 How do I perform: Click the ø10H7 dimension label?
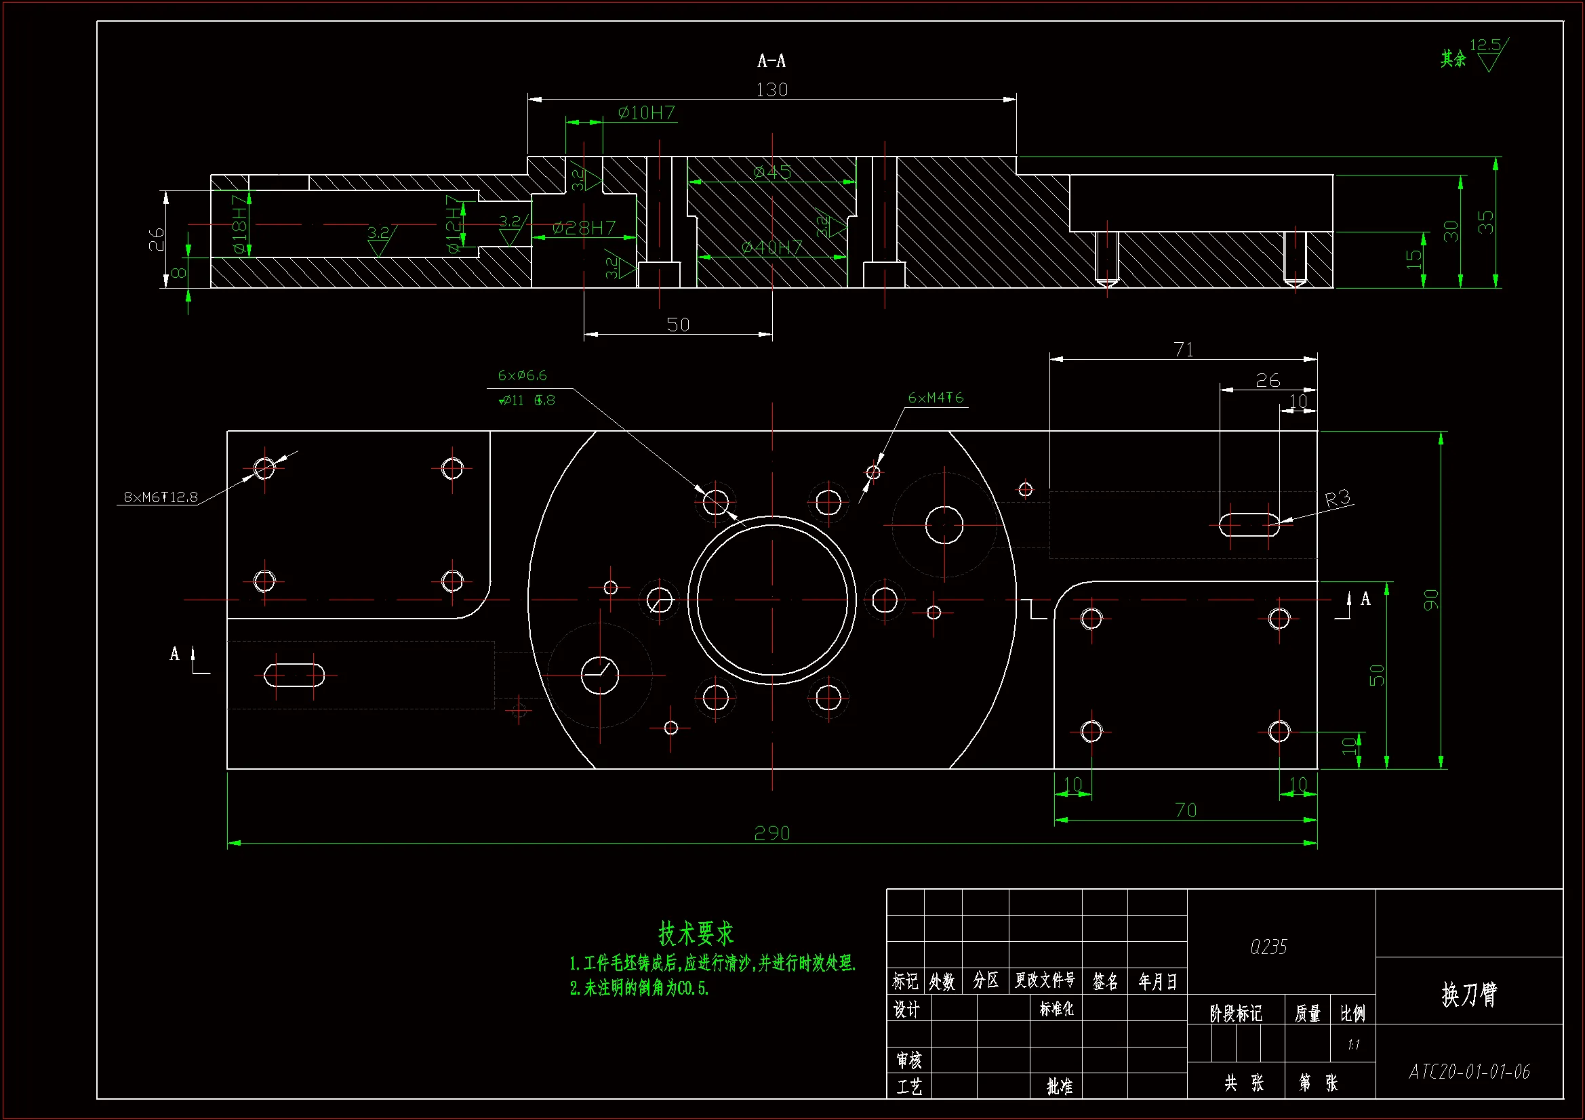(646, 113)
